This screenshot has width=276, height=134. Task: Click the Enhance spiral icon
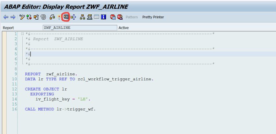coord(43,17)
